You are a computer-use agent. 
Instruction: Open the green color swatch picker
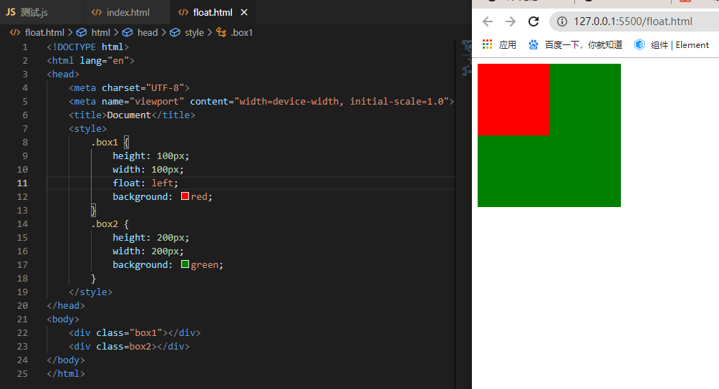[x=185, y=264]
